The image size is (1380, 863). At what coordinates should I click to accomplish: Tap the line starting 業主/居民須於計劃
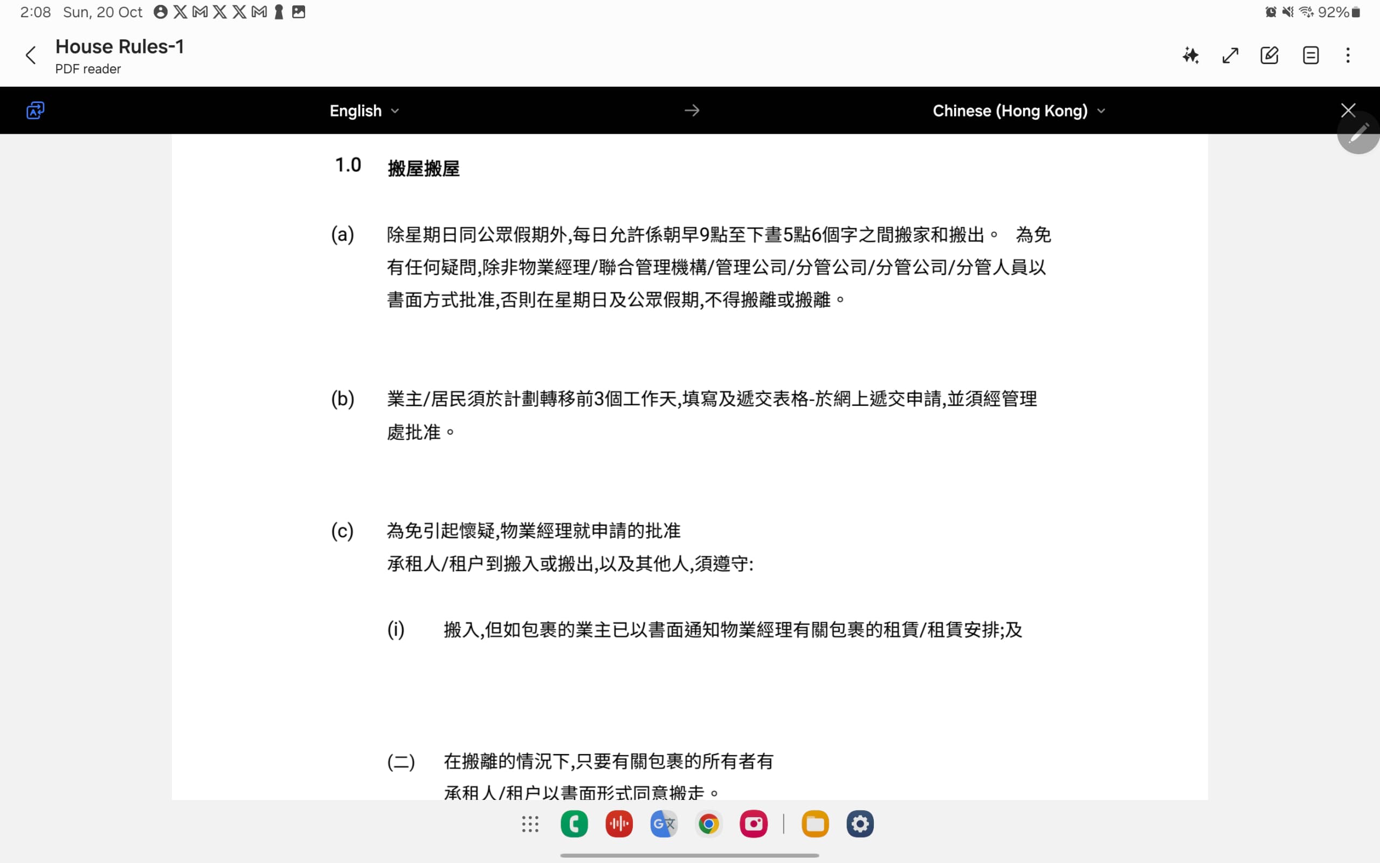pyautogui.click(x=712, y=398)
